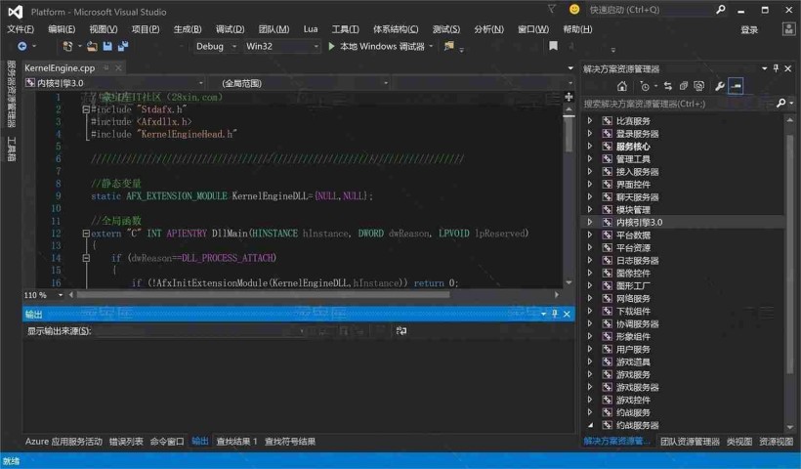Pin the Solution Explorer panel

(776, 68)
